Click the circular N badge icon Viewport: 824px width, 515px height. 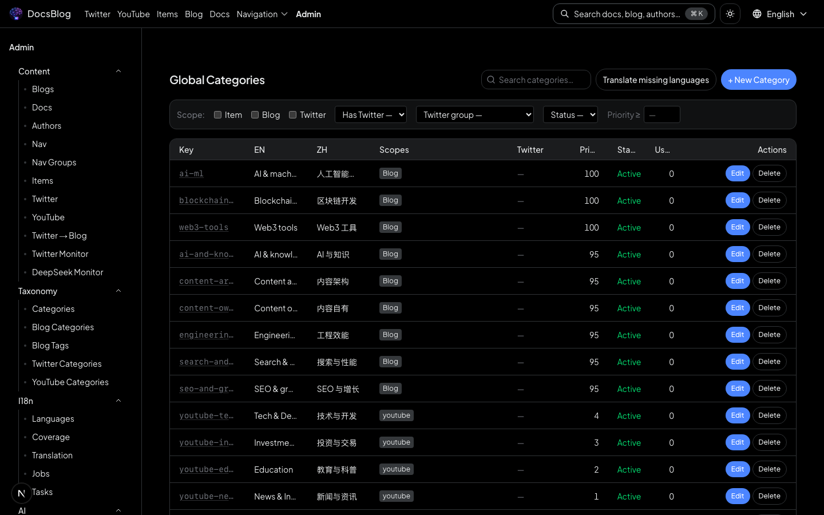coord(22,493)
